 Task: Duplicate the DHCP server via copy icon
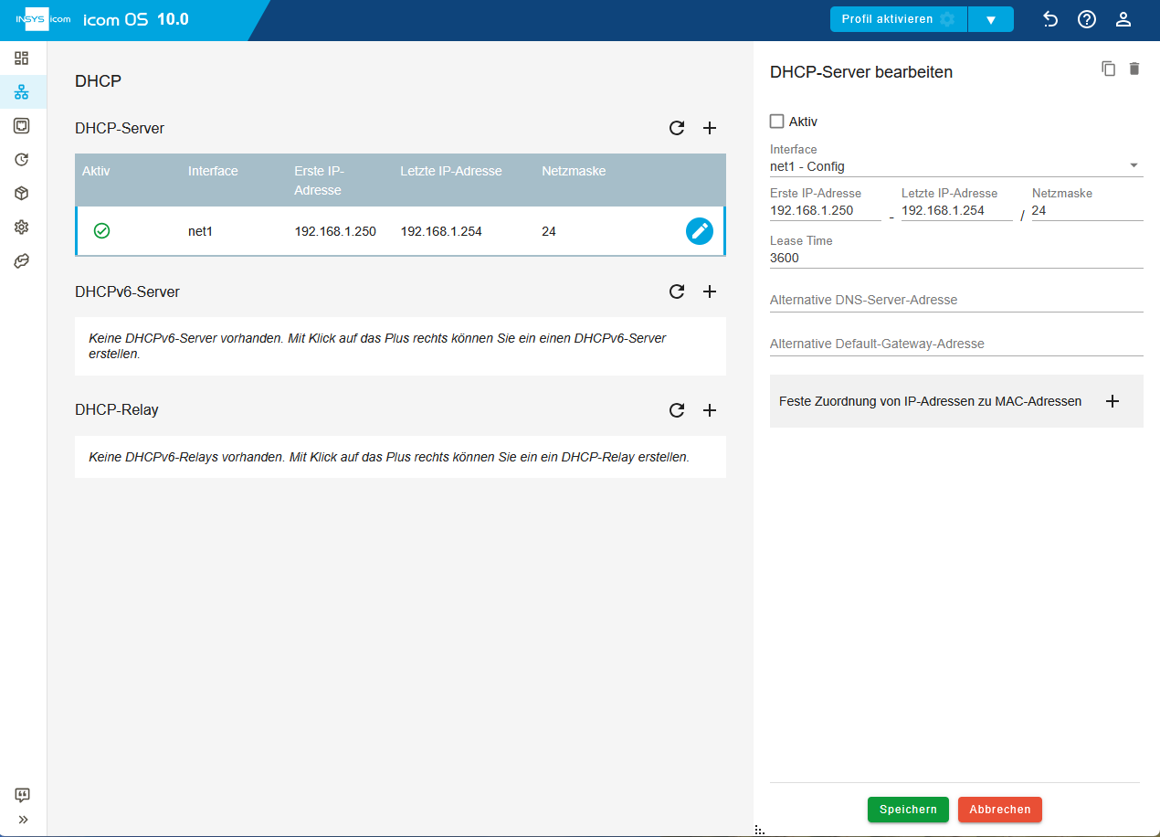[1109, 69]
